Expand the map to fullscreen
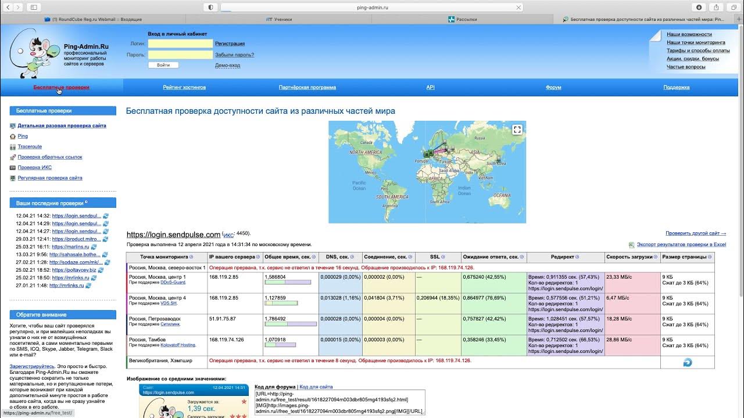This screenshot has height=418, width=744. [517, 129]
